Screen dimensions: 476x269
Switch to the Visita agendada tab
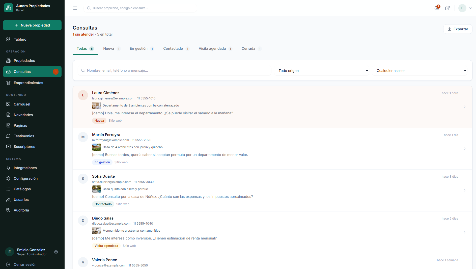pyautogui.click(x=215, y=48)
